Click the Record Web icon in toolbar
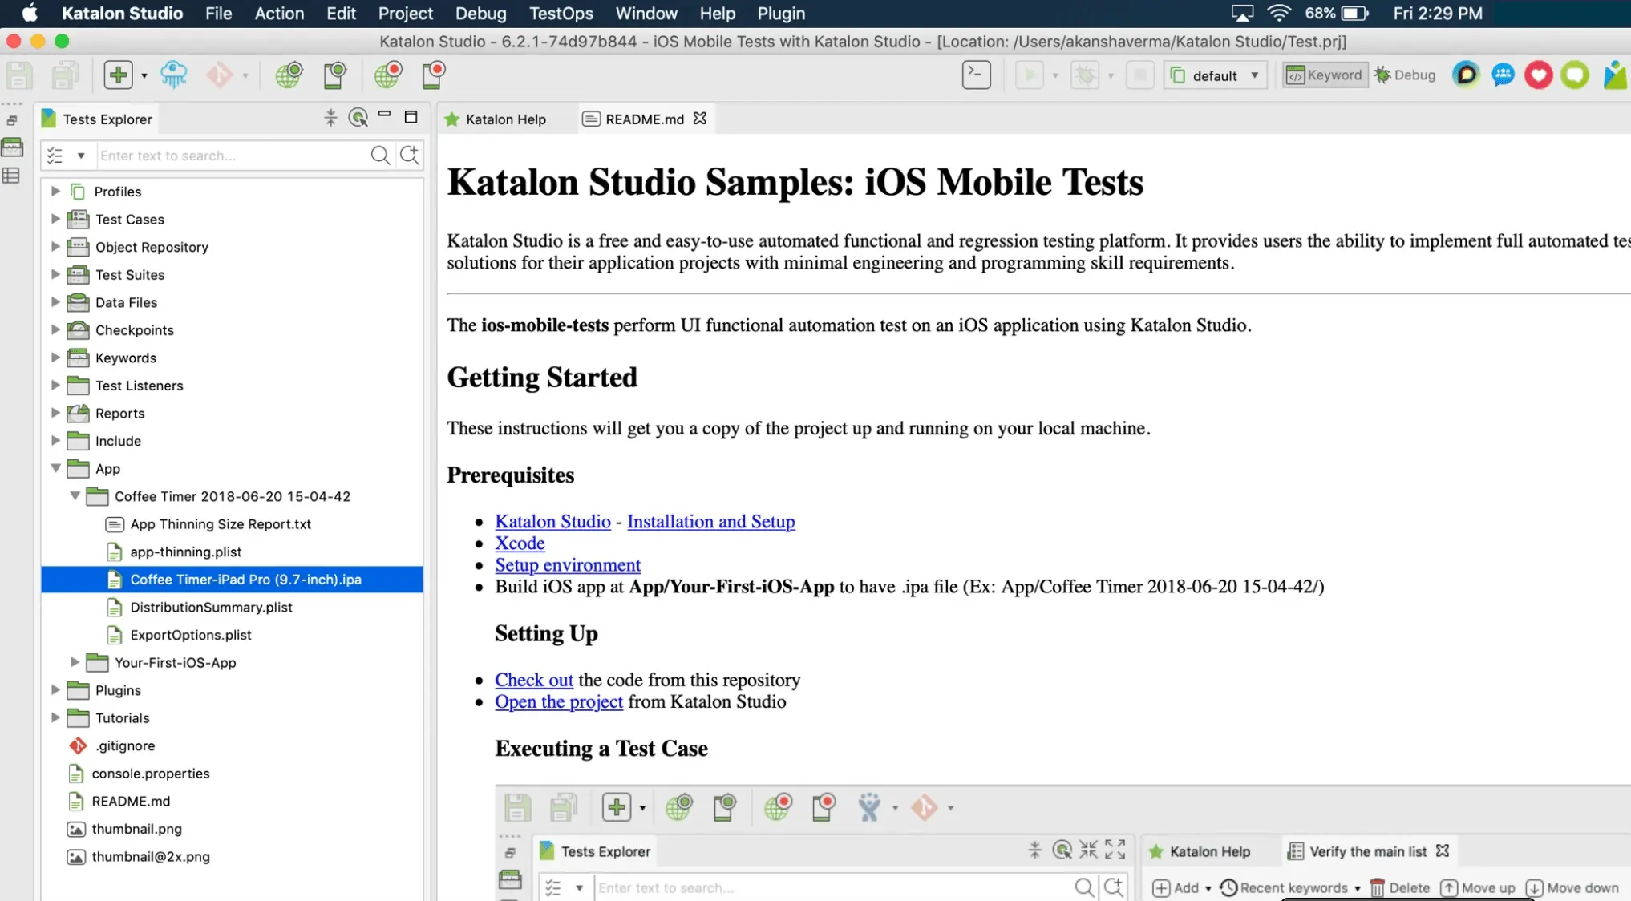The image size is (1631, 901). [387, 75]
